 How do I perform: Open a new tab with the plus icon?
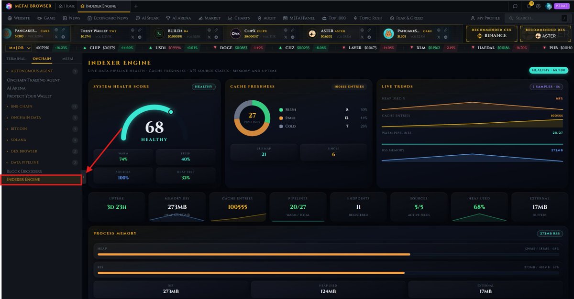tap(136, 6)
